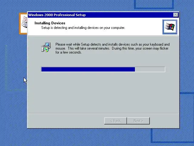This screenshot has height=146, width=194.
Task: Click the disabled Back button
Action: coord(115,121)
